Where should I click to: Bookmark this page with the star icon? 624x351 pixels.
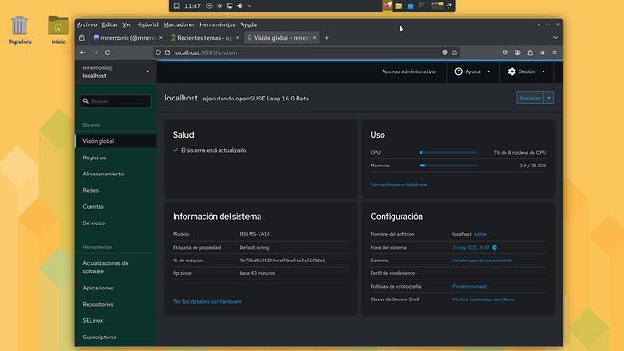[x=455, y=52]
